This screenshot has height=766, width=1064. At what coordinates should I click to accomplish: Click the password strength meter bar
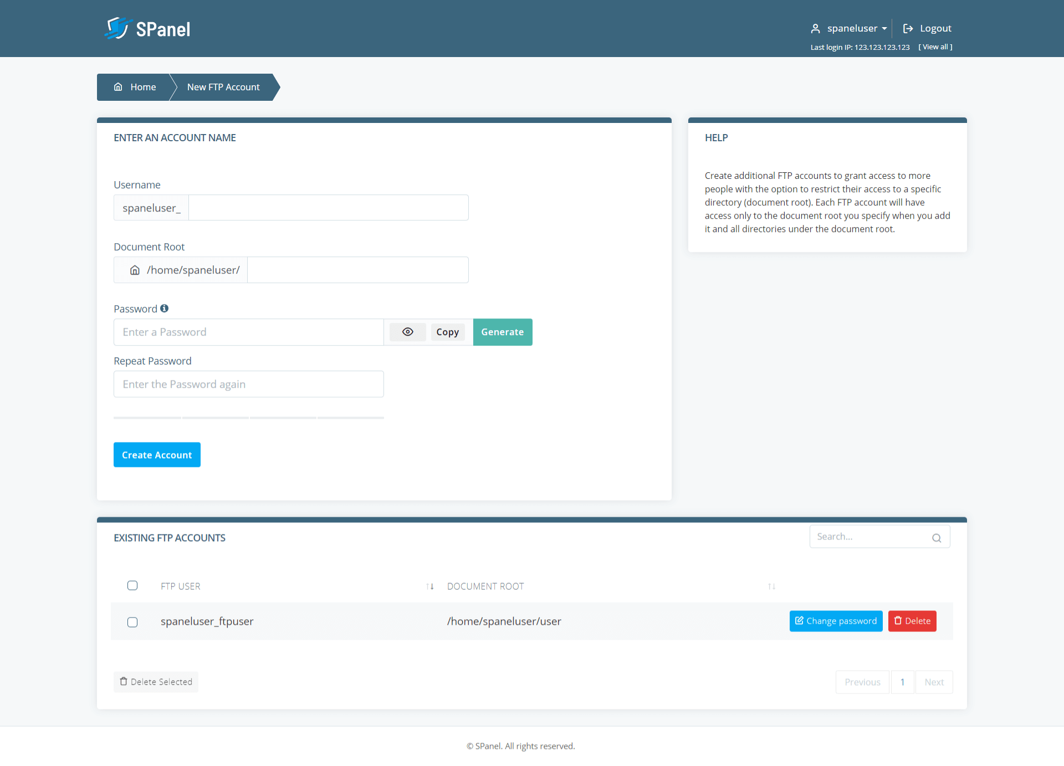click(248, 418)
